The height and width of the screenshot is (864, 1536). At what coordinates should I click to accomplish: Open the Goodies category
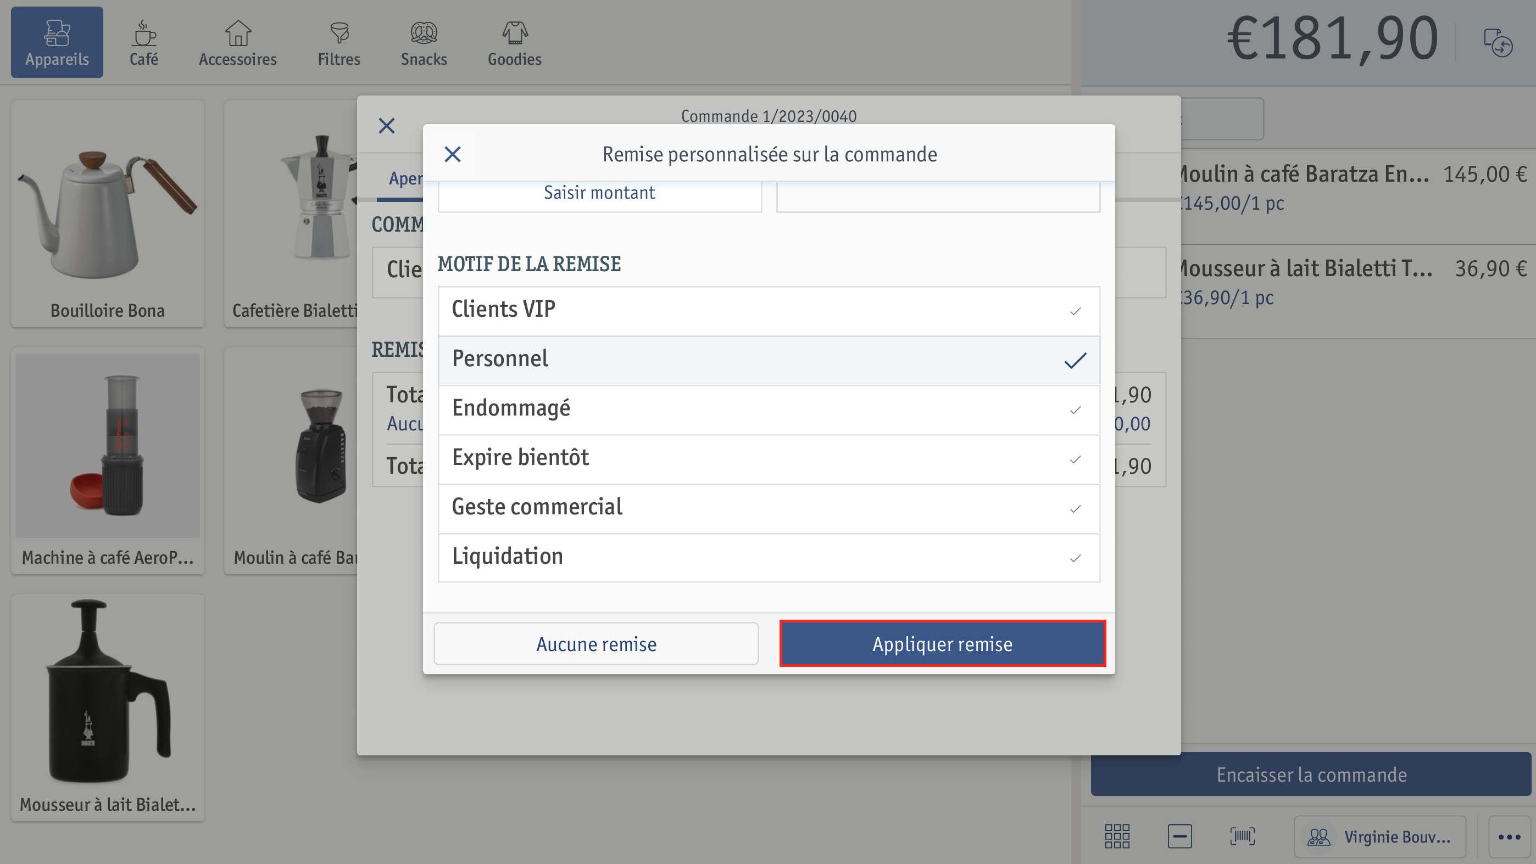click(515, 42)
